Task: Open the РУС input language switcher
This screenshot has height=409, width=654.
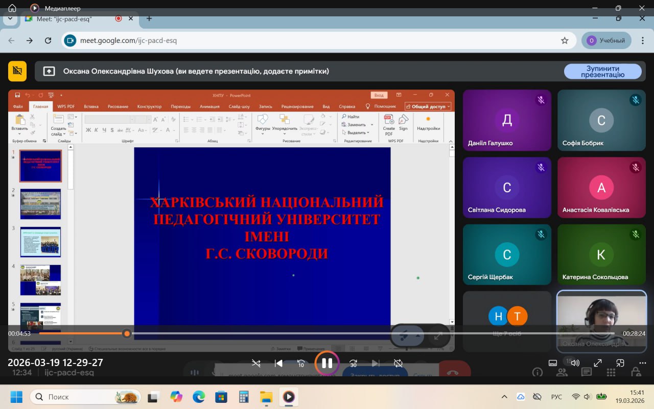Action: tap(556, 397)
